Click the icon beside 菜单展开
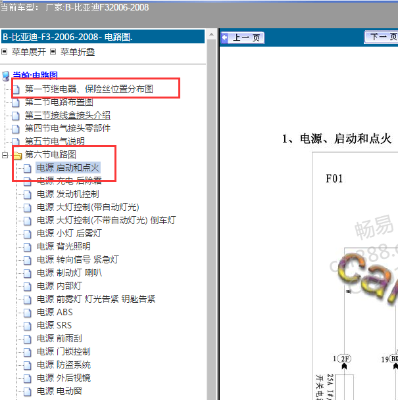This screenshot has height=400, width=398. pyautogui.click(x=5, y=52)
